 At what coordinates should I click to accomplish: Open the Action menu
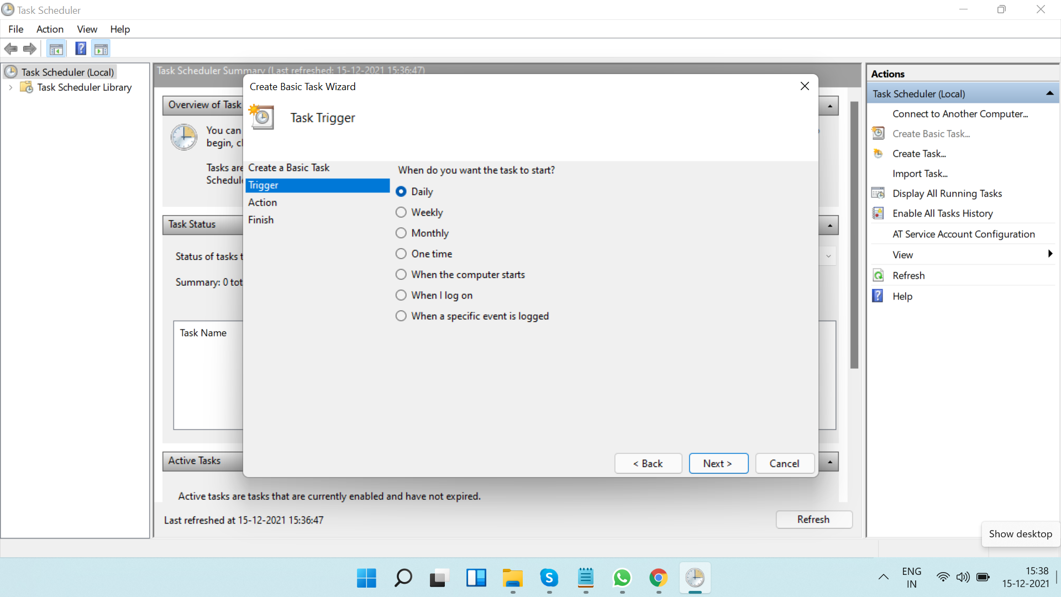pyautogui.click(x=50, y=29)
